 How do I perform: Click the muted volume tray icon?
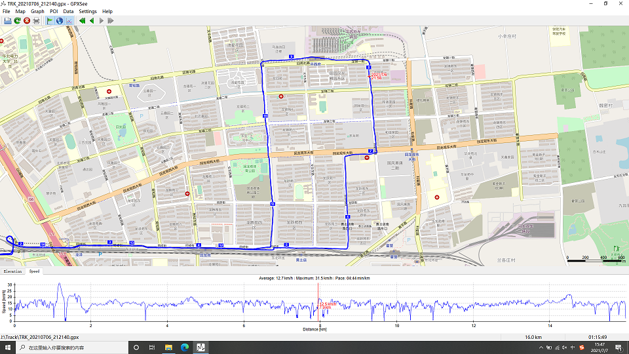pyautogui.click(x=564, y=347)
